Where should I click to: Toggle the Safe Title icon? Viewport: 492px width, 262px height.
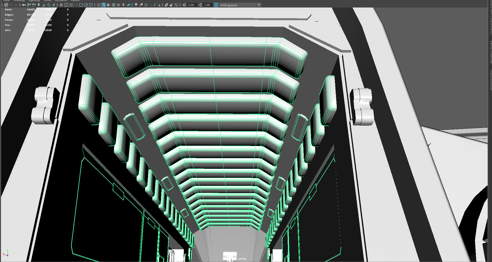coord(91,5)
